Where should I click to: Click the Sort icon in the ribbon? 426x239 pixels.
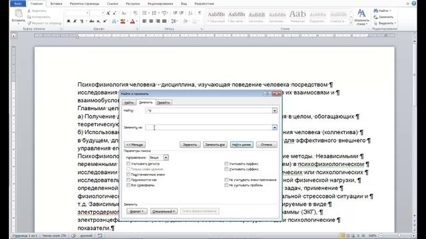(x=191, y=13)
